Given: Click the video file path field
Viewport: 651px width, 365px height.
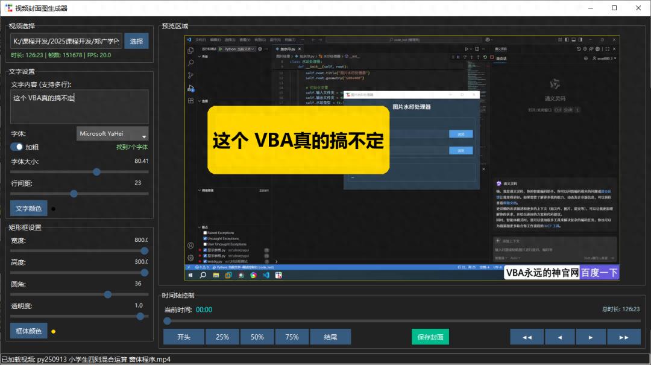Looking at the screenshot, I should tap(66, 41).
